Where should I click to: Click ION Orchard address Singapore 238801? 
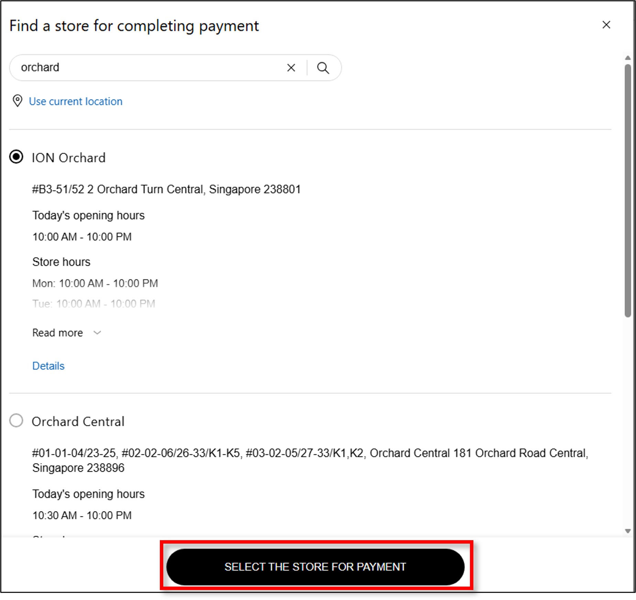tap(166, 189)
